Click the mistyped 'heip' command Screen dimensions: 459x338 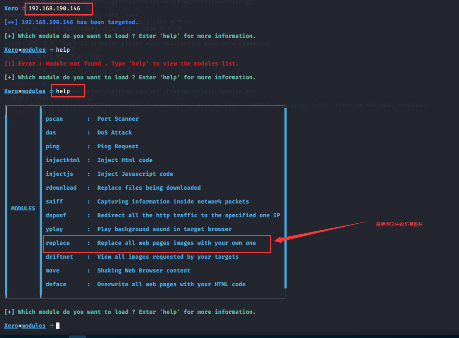click(63, 50)
